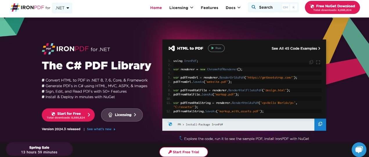
Task: Click the arrow in Start for Free
Action: tap(89, 115)
